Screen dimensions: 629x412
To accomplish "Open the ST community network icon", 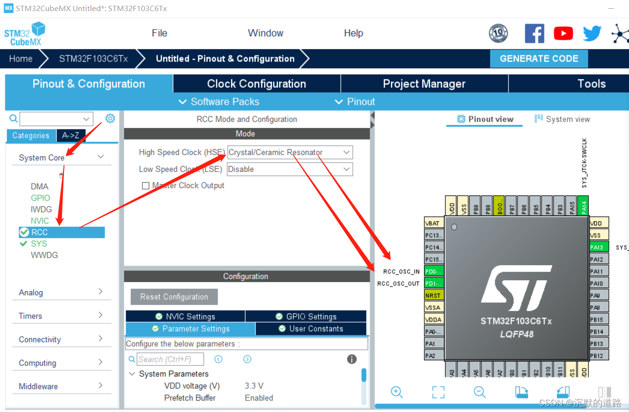I will click(x=620, y=34).
